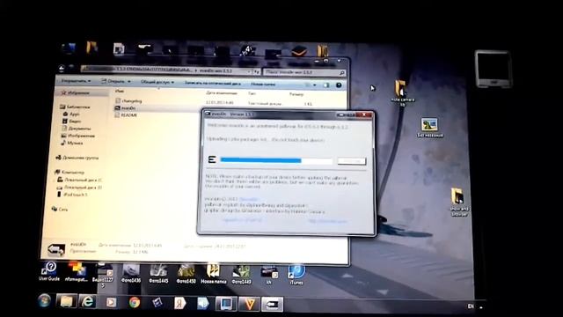Select Компьютер in Explorer sidebar

point(69,173)
